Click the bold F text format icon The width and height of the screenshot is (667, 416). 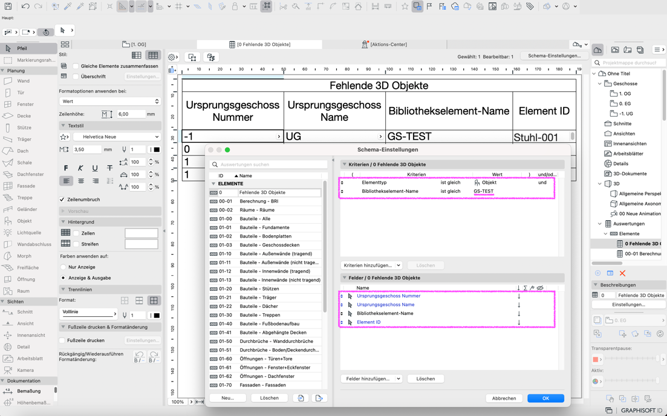pos(66,168)
